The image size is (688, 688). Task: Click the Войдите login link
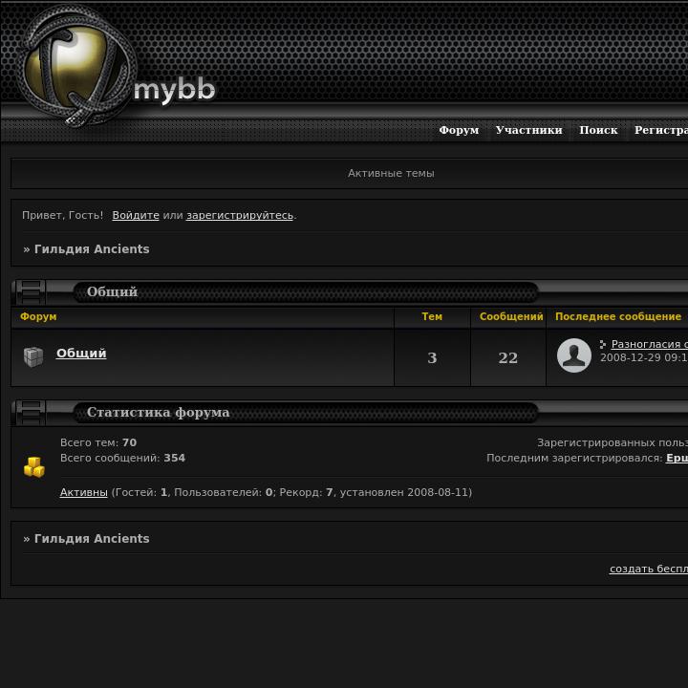[136, 215]
